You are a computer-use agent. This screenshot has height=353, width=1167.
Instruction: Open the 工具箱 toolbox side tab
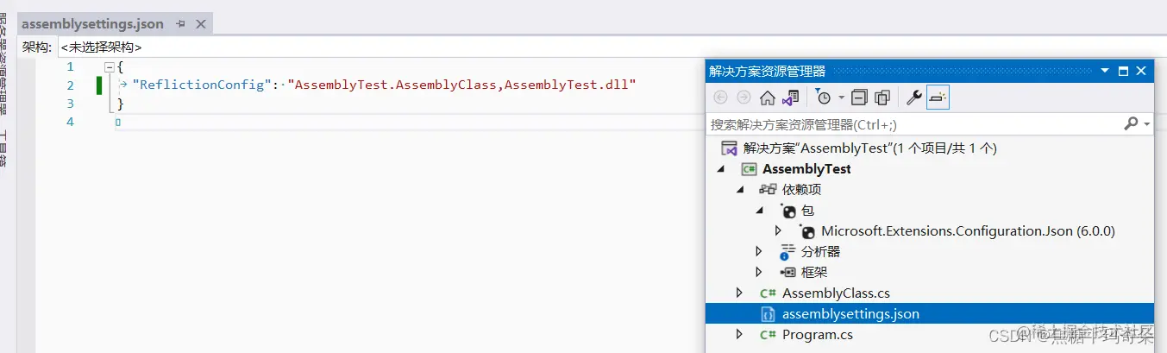[x=5, y=148]
